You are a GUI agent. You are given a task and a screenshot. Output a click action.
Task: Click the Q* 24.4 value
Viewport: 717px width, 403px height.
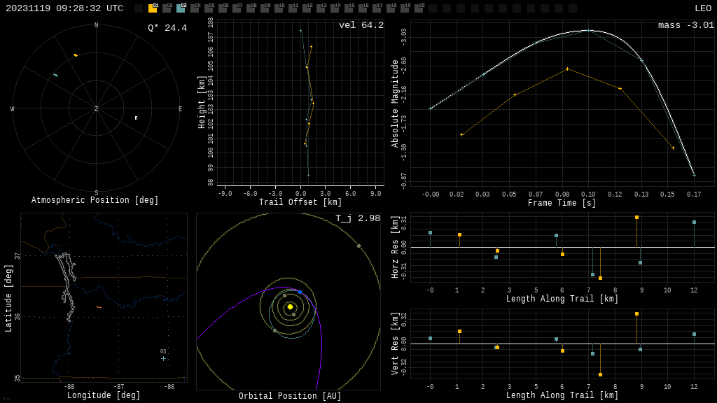[x=167, y=28]
